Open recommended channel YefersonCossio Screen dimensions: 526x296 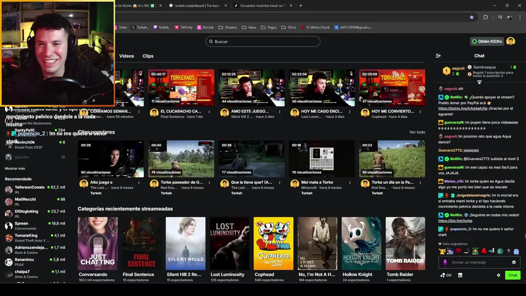pos(35,190)
